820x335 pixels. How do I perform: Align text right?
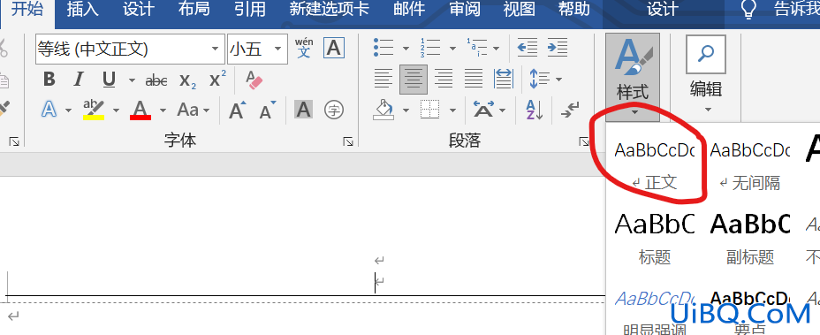pyautogui.click(x=444, y=79)
